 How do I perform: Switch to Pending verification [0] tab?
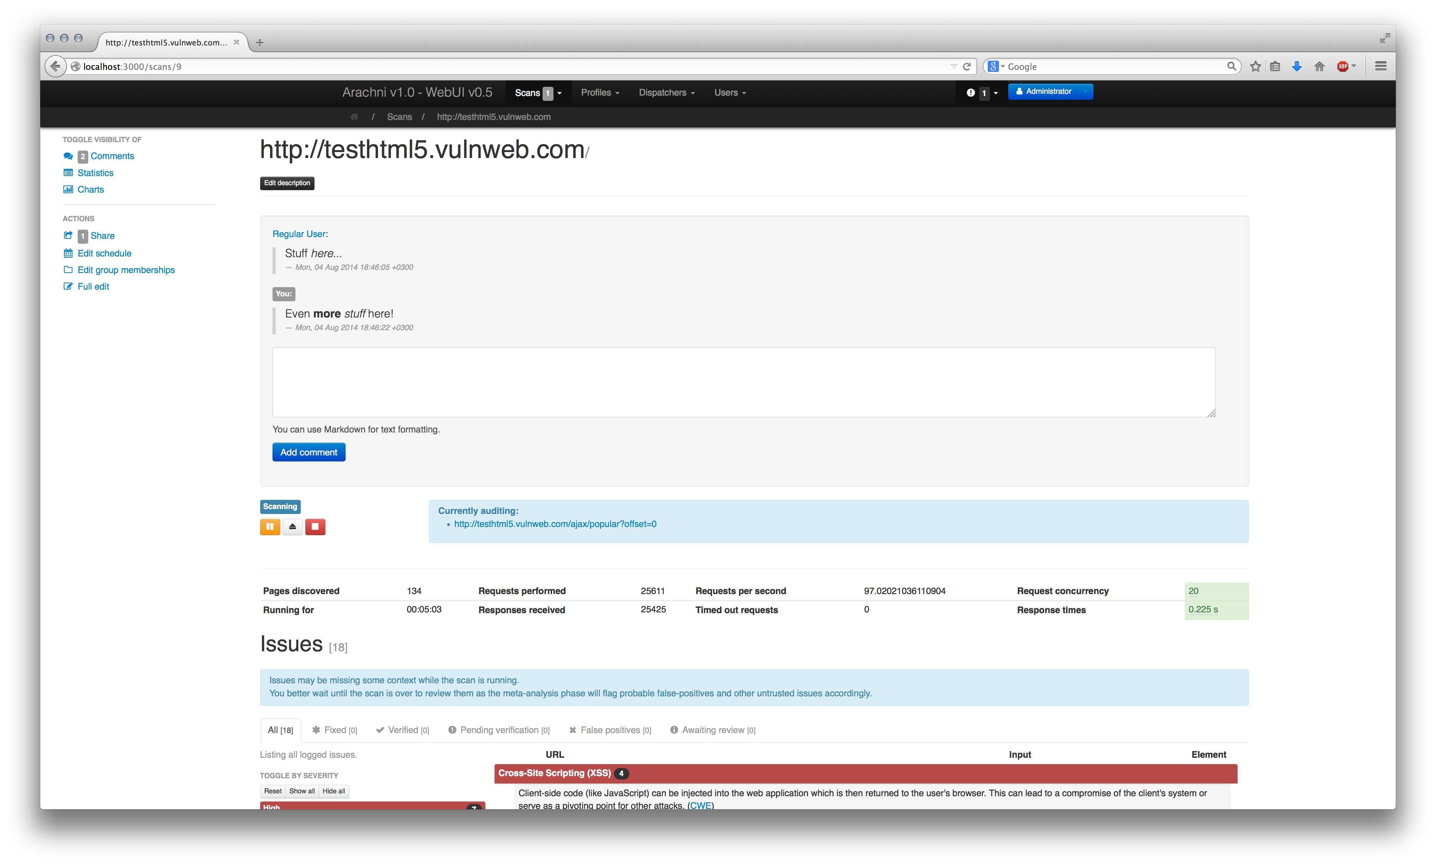point(499,730)
